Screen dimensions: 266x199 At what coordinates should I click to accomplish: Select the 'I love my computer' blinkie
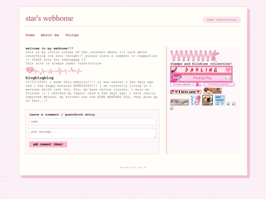click(186, 85)
